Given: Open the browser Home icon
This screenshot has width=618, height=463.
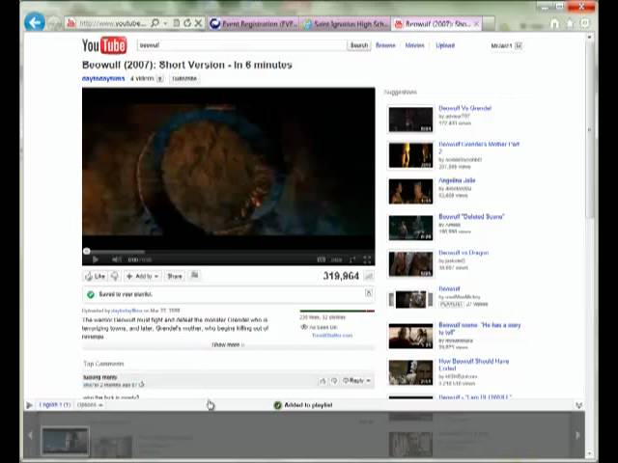Looking at the screenshot, I should [x=554, y=23].
